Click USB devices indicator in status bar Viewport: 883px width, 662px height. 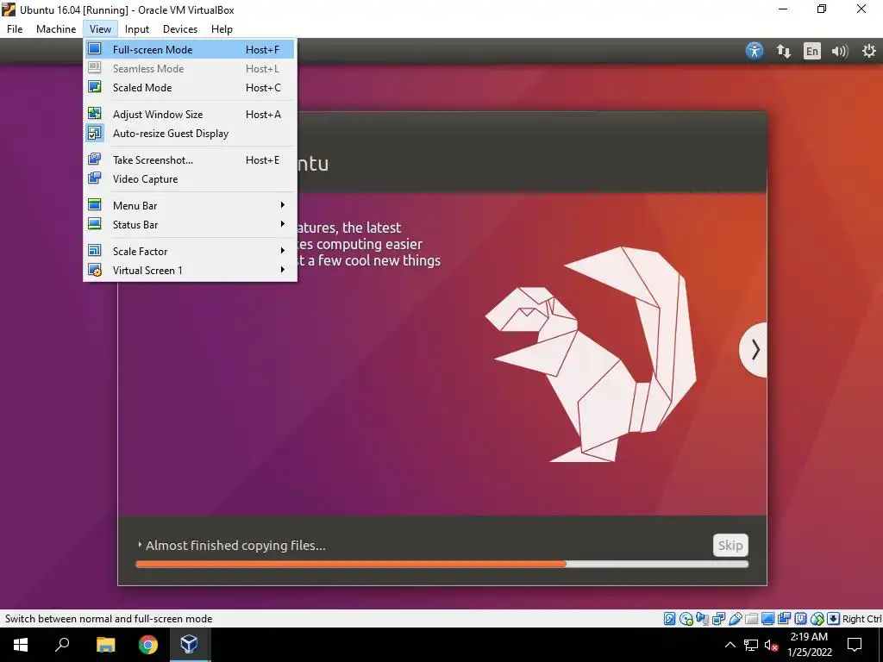735,619
